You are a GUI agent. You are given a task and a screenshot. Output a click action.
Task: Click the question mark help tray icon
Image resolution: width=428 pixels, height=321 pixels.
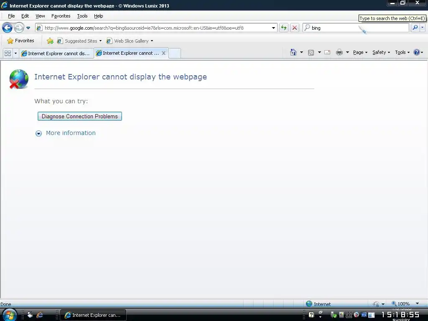[311, 315]
